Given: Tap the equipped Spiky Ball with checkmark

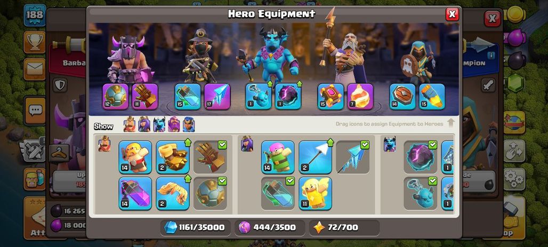Looking at the screenshot, I should pos(210,194).
